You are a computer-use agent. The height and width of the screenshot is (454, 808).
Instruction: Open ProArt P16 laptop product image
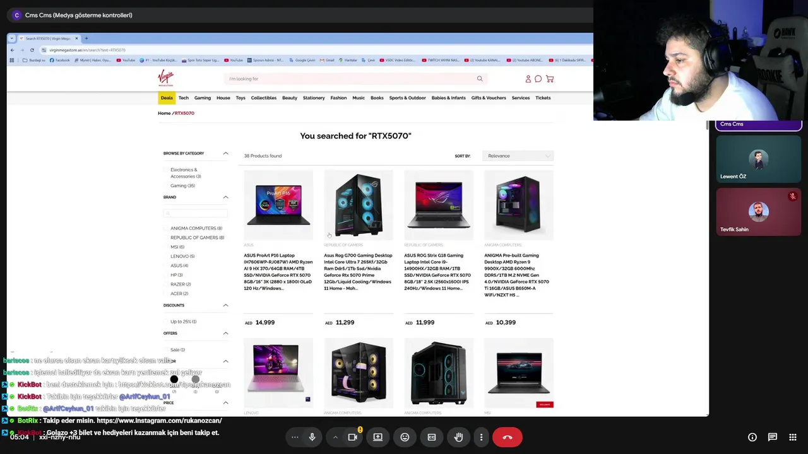(x=278, y=205)
